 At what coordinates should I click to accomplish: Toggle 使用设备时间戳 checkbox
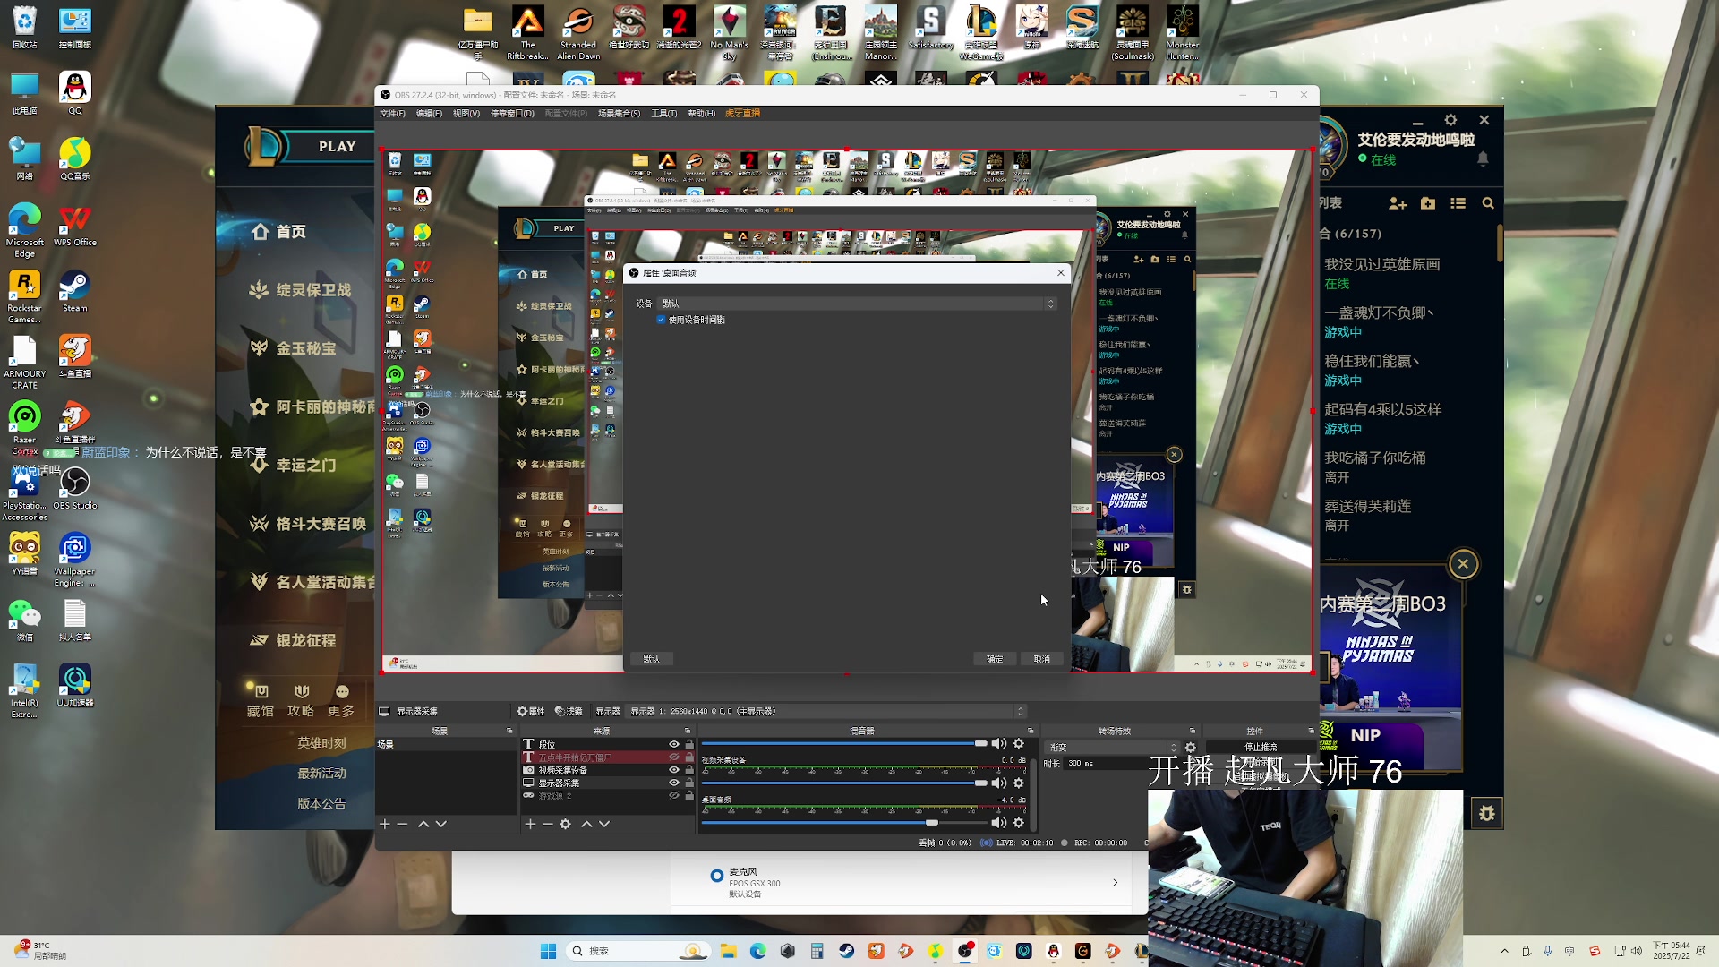coord(661,320)
